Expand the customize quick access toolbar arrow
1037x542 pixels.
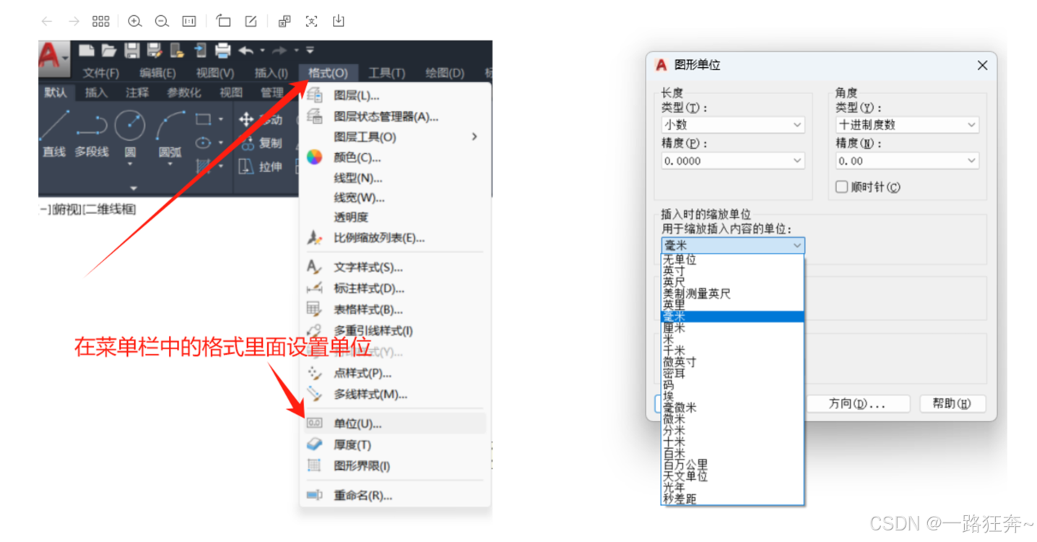[310, 50]
